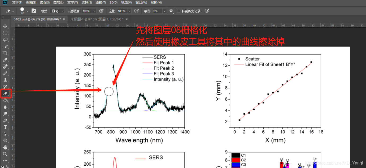Viewport: 366px width, 168px height.
Task: Select the Hand tool
Action: click(x=5, y=147)
